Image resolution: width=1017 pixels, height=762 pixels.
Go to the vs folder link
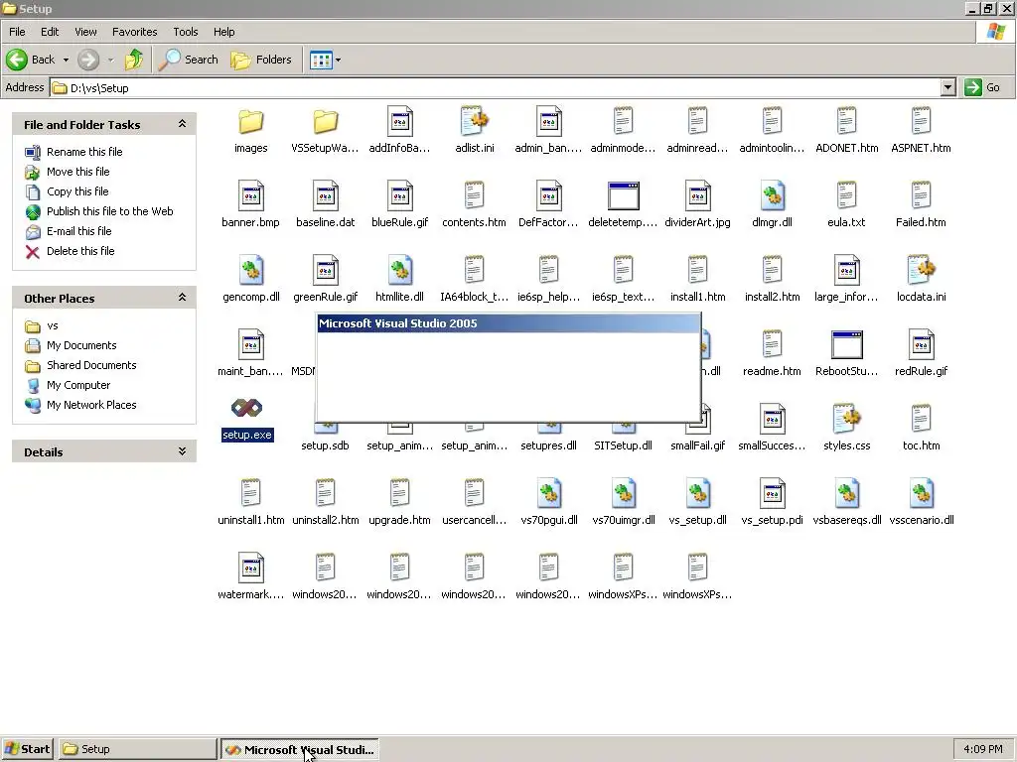53,325
